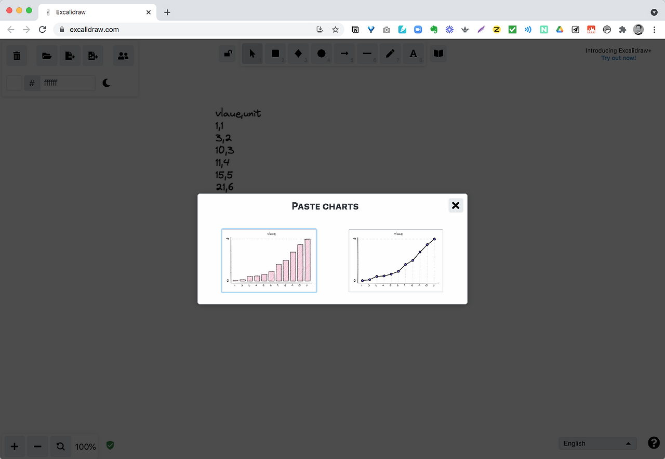Click the trash icon to clear canvas
This screenshot has width=665, height=459.
click(17, 56)
